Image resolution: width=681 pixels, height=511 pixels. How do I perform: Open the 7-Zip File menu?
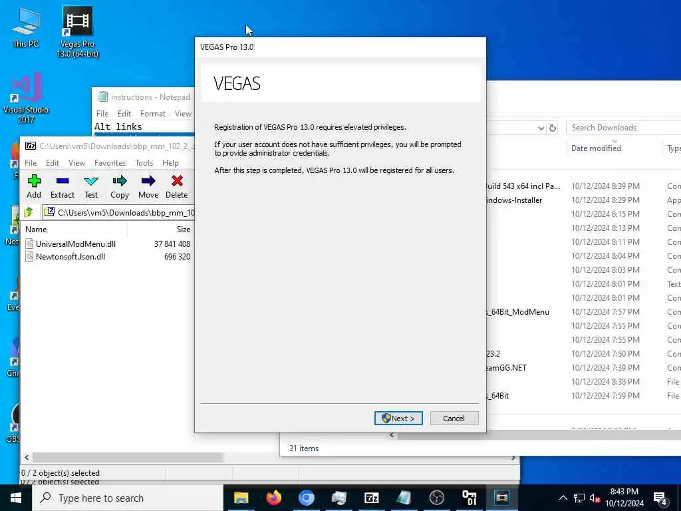point(31,162)
